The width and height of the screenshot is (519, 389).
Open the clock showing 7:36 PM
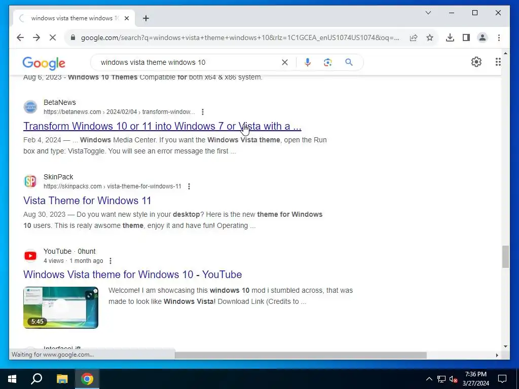click(475, 379)
